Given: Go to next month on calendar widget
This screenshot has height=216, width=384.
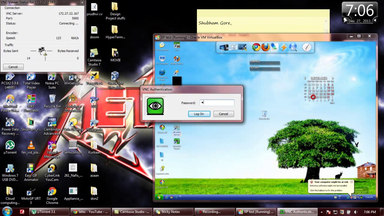Looking at the screenshot, I should pyautogui.click(x=332, y=78).
